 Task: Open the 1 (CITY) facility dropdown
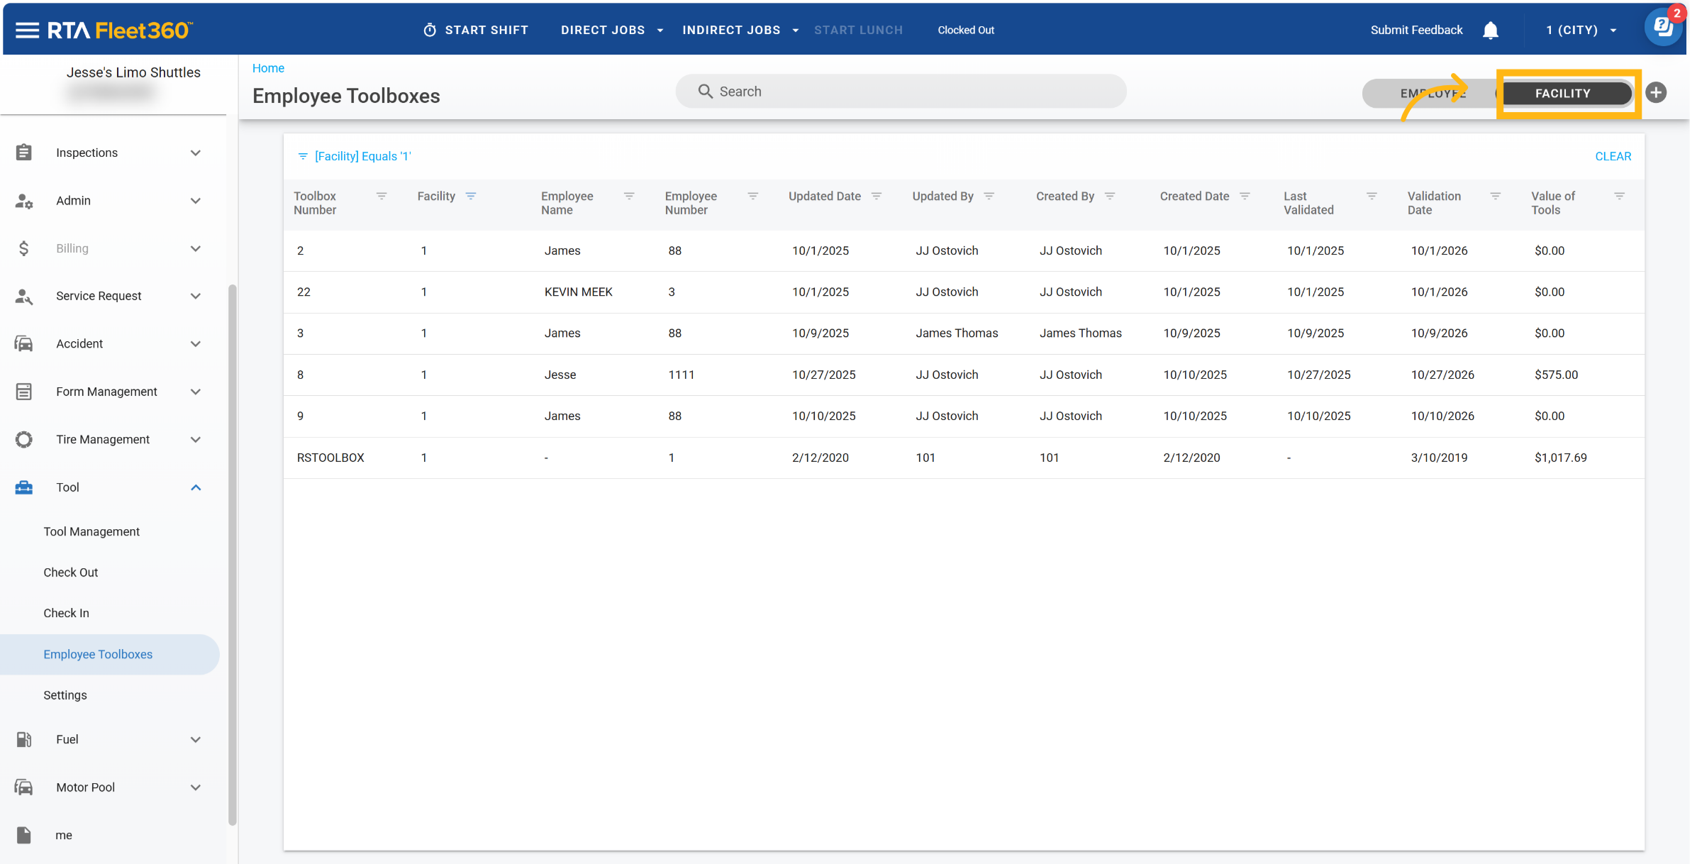(1581, 30)
